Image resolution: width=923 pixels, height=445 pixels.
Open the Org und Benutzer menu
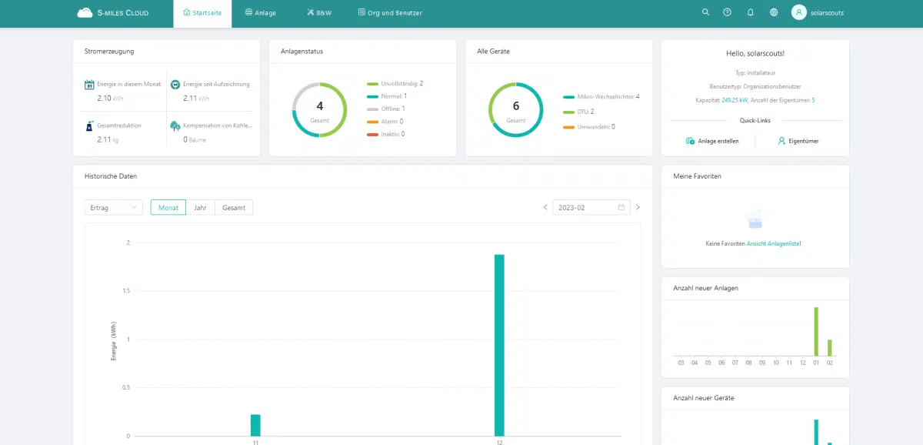pos(388,12)
